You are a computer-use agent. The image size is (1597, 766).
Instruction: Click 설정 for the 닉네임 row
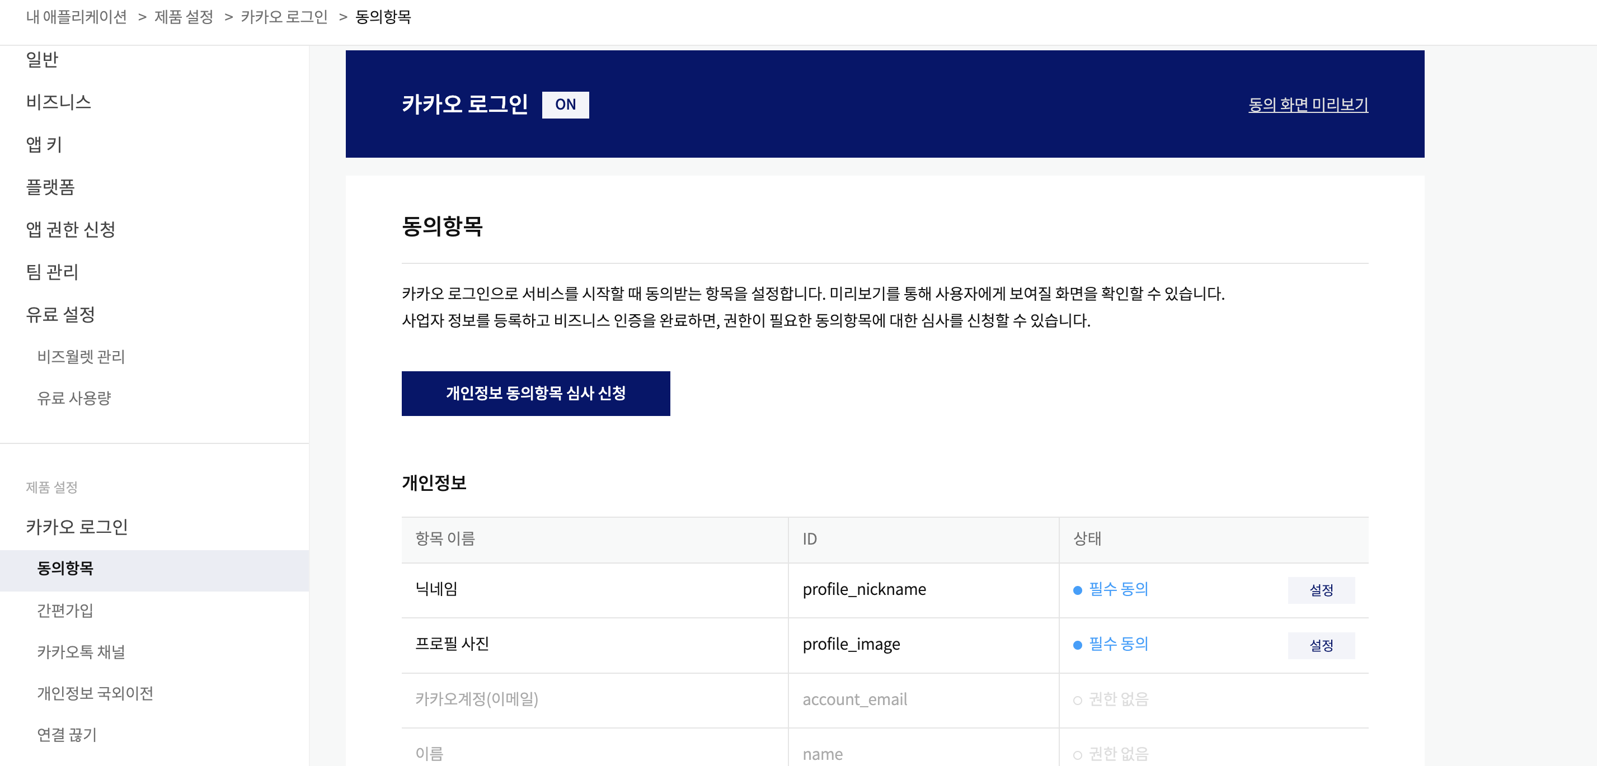[x=1321, y=590]
